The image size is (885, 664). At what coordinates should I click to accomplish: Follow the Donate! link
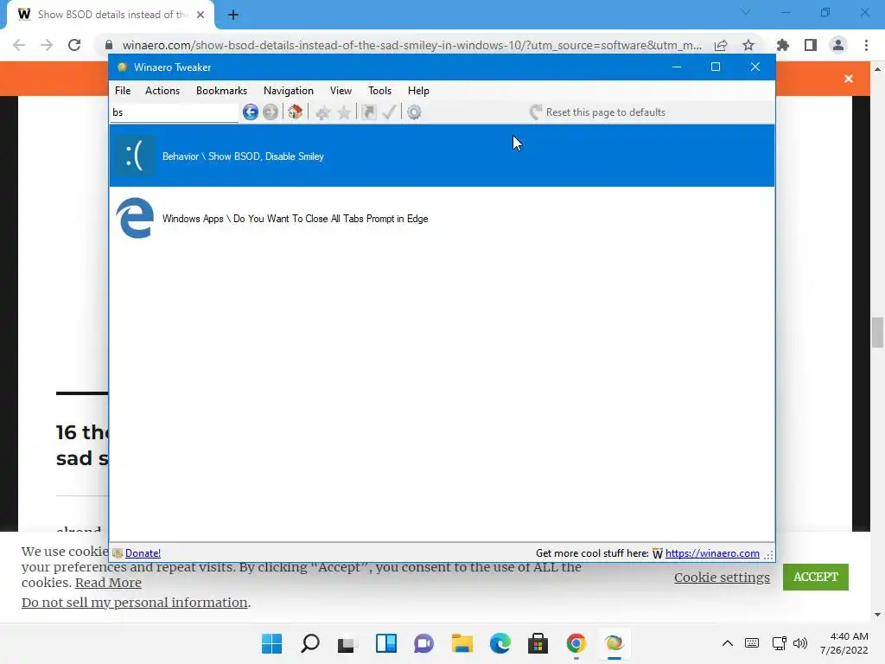(x=143, y=553)
